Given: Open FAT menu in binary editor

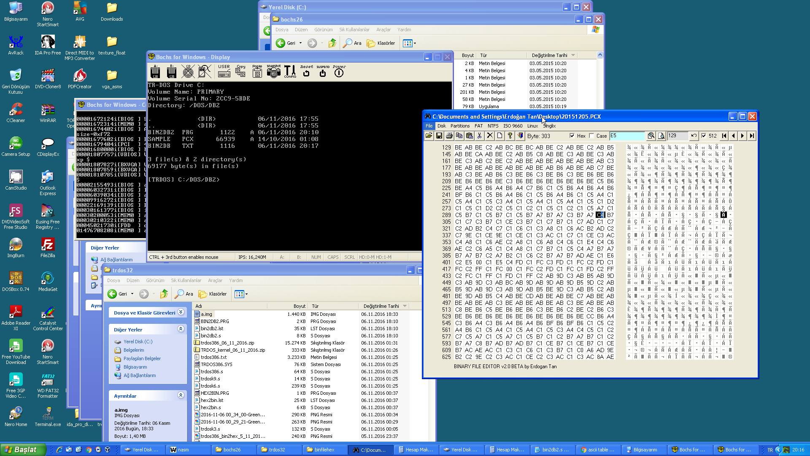Looking at the screenshot, I should pyautogui.click(x=478, y=126).
